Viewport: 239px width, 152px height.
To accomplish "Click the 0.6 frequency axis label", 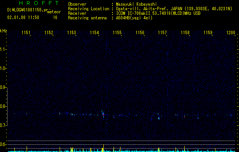I will tap(3, 144).
